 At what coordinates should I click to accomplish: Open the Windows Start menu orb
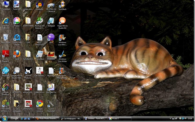click(5, 118)
